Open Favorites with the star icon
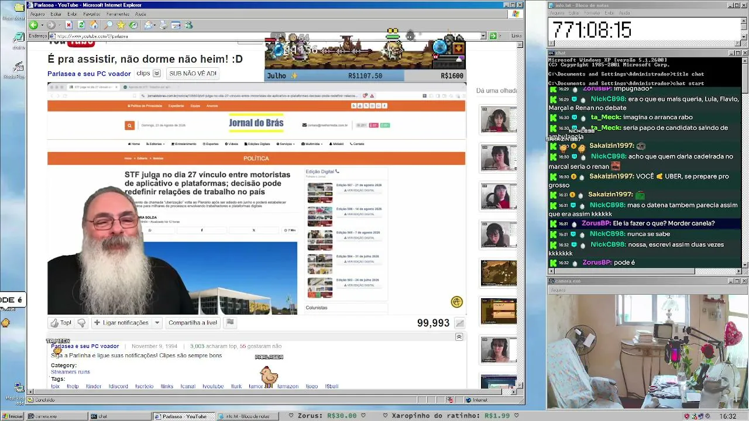749x421 pixels. click(x=121, y=25)
